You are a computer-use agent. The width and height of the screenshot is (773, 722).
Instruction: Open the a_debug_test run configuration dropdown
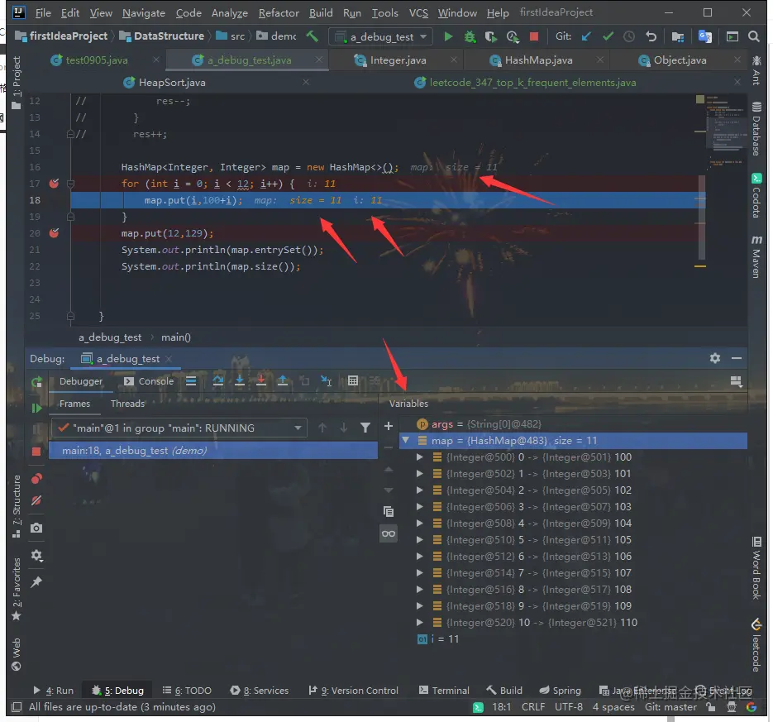pyautogui.click(x=380, y=36)
